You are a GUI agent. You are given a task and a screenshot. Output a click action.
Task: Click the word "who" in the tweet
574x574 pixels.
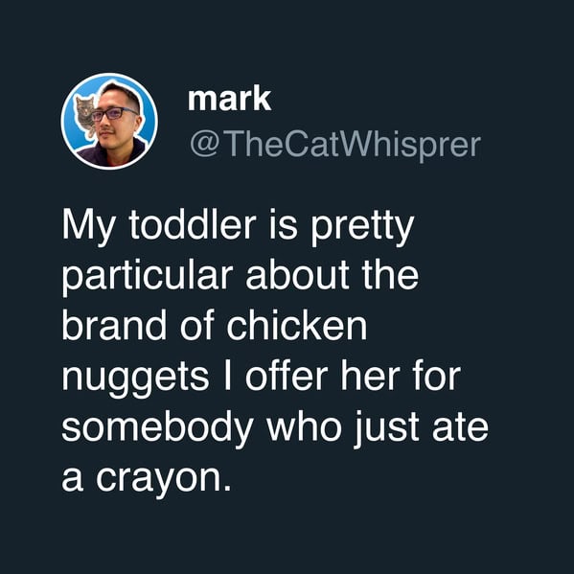pyautogui.click(x=304, y=426)
